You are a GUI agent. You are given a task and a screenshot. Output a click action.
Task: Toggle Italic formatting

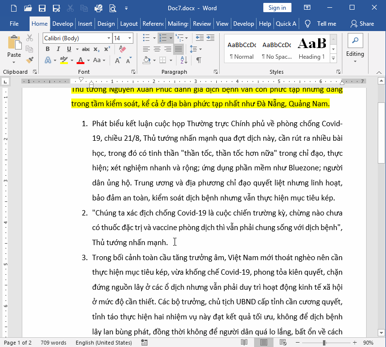click(x=58, y=49)
